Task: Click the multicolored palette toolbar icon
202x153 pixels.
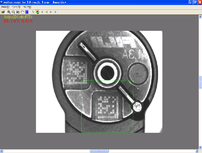Action: pyautogui.click(x=38, y=12)
